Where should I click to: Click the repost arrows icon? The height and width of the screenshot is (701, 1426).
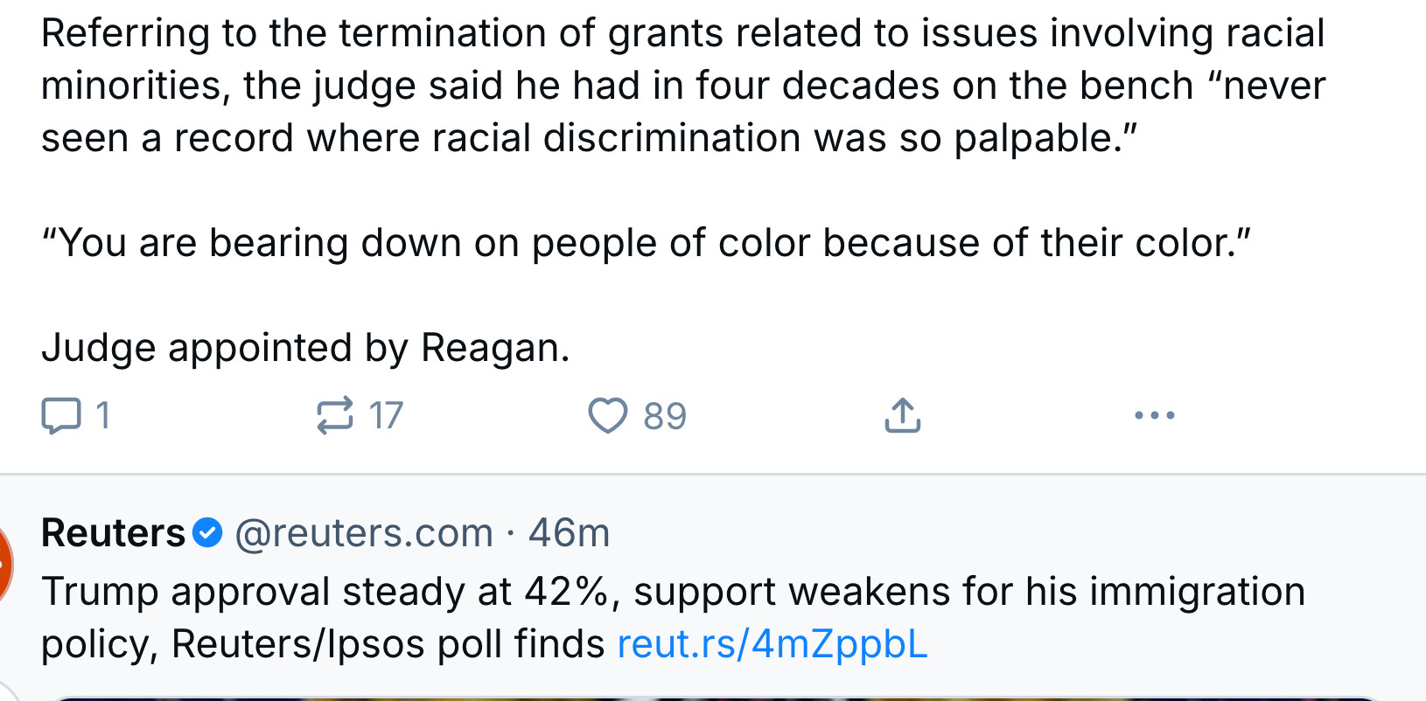pos(335,416)
